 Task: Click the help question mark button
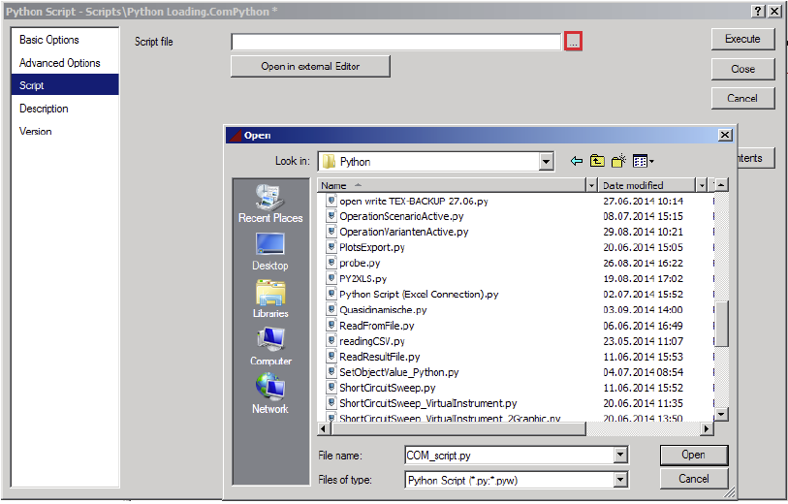pyautogui.click(x=758, y=11)
